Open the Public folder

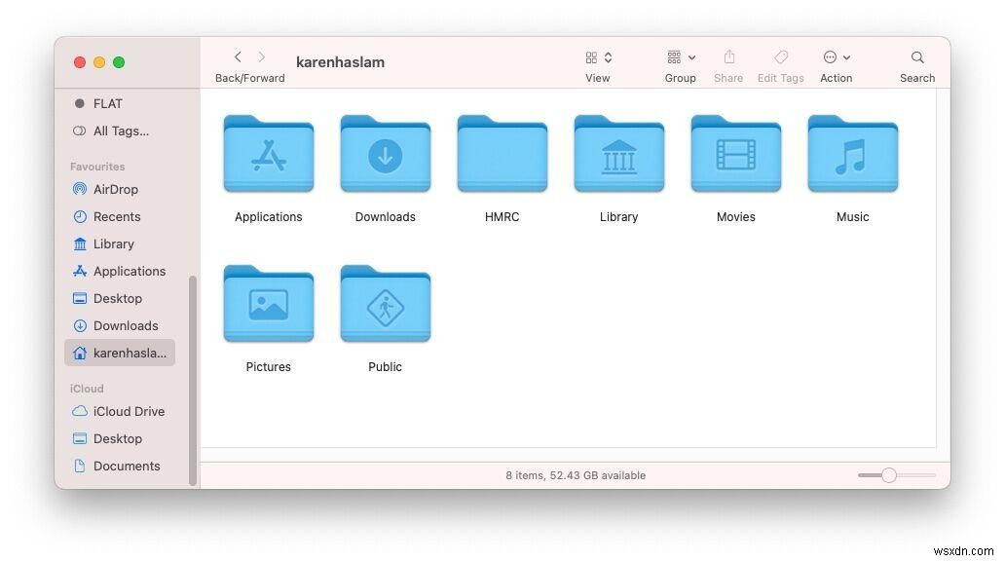(385, 304)
